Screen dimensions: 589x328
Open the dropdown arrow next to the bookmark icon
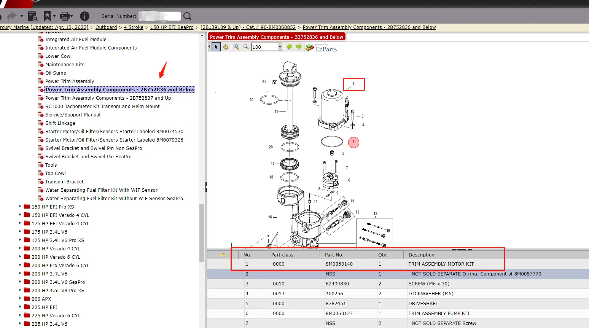(54, 16)
